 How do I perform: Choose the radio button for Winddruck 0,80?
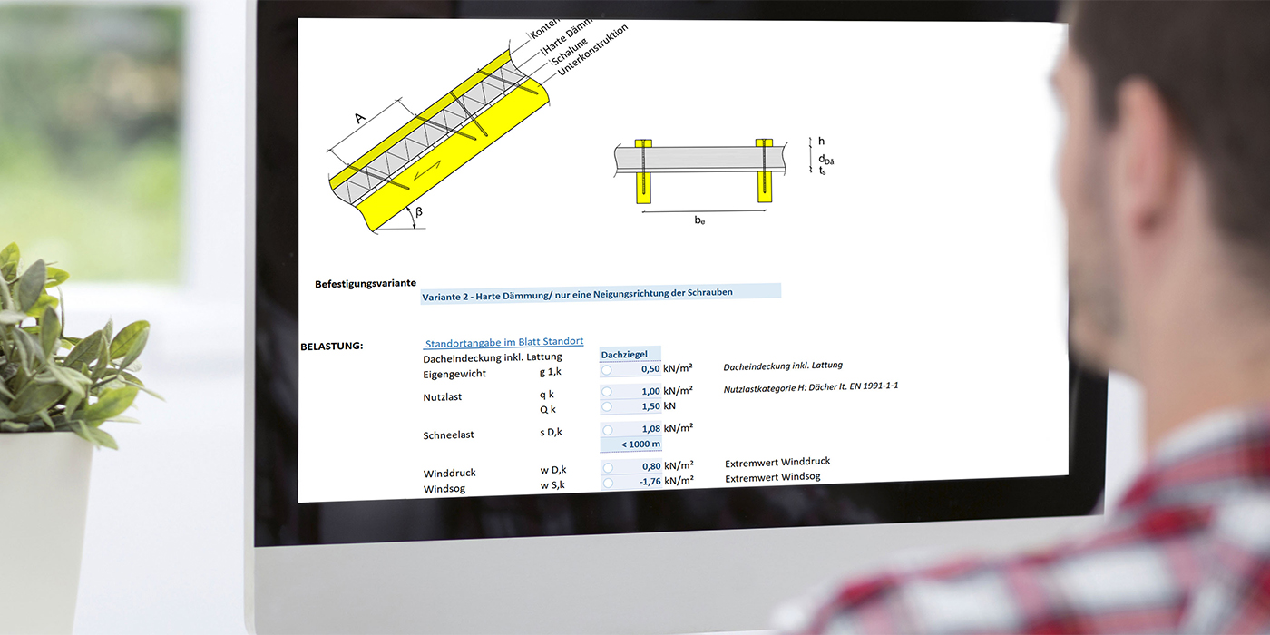(607, 467)
